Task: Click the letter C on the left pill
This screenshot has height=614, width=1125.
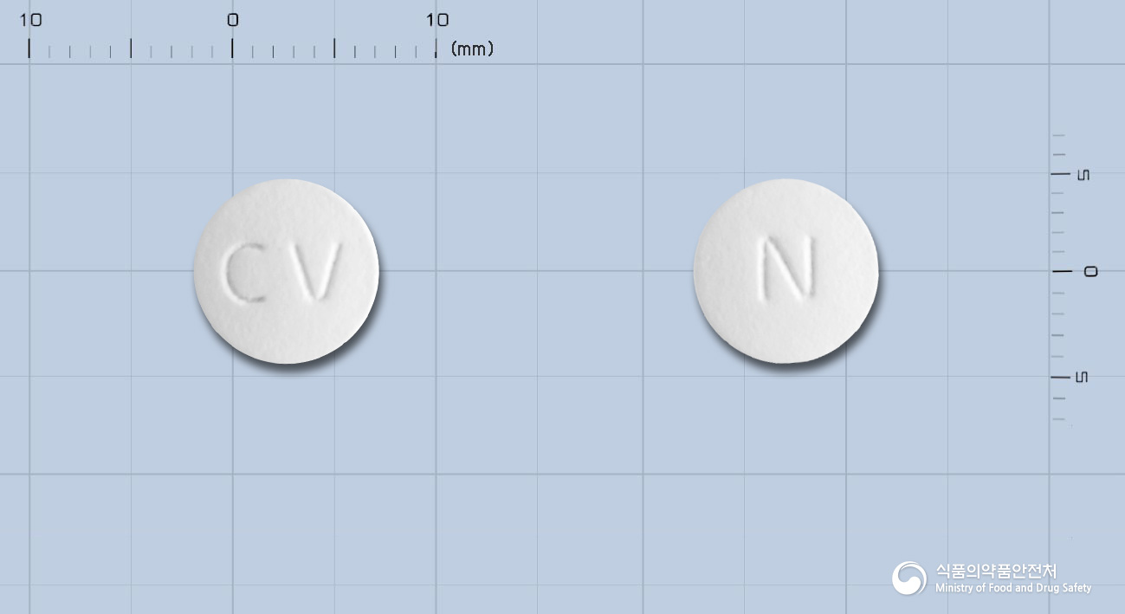Action: (244, 272)
